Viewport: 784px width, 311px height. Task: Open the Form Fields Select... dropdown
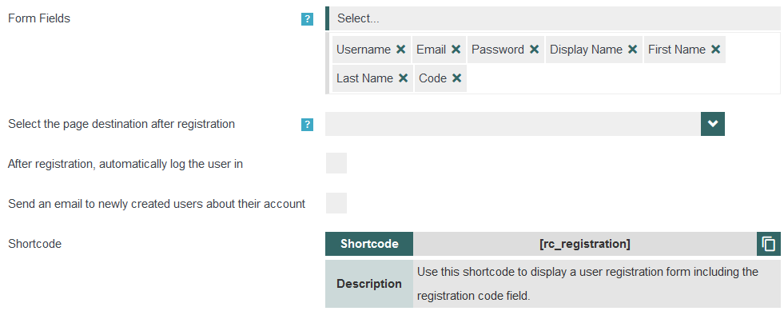553,18
